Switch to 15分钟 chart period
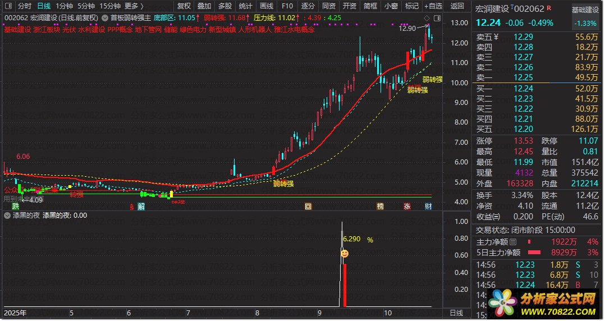The image size is (605, 321). (x=110, y=6)
